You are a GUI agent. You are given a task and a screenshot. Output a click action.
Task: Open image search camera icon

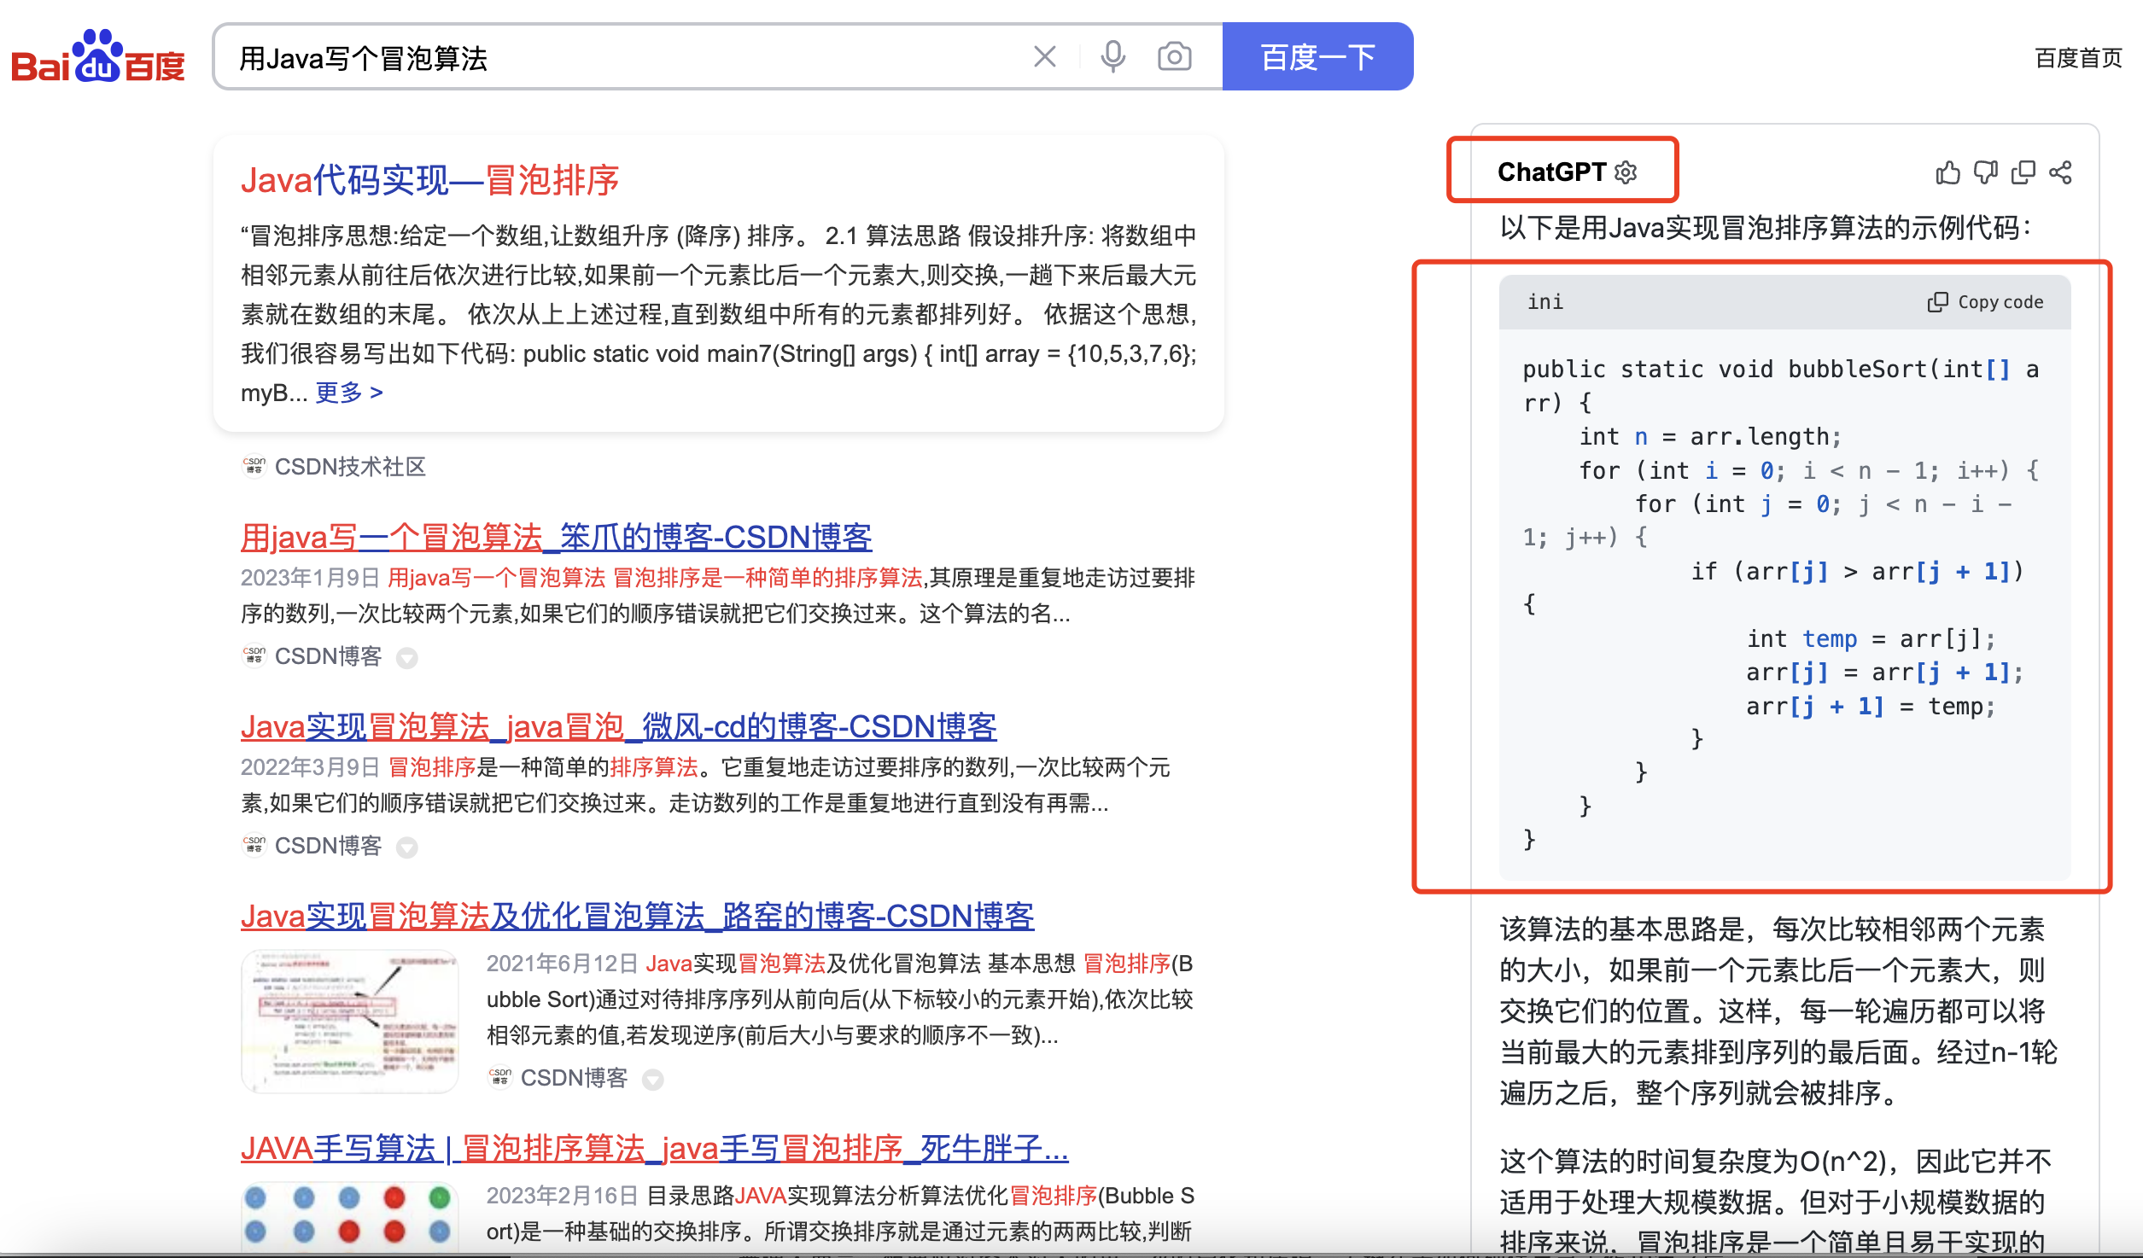click(x=1174, y=57)
